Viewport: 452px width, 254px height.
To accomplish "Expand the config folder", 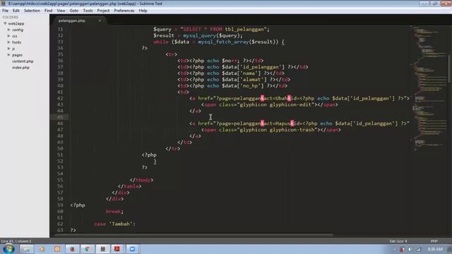I will 8,30.
